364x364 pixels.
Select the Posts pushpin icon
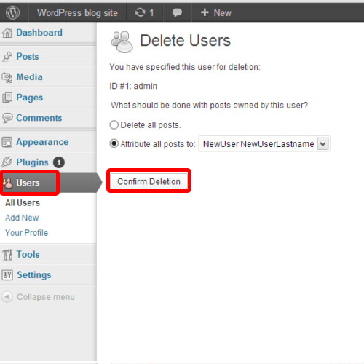click(7, 57)
